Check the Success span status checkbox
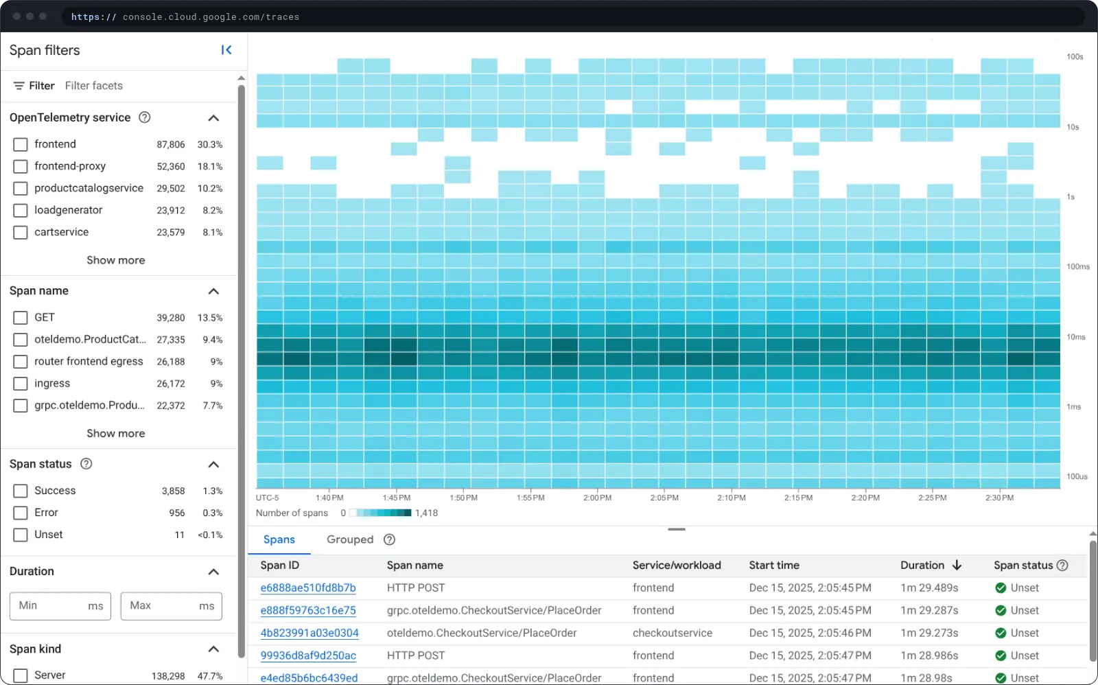Viewport: 1098px width, 685px height. coord(21,491)
